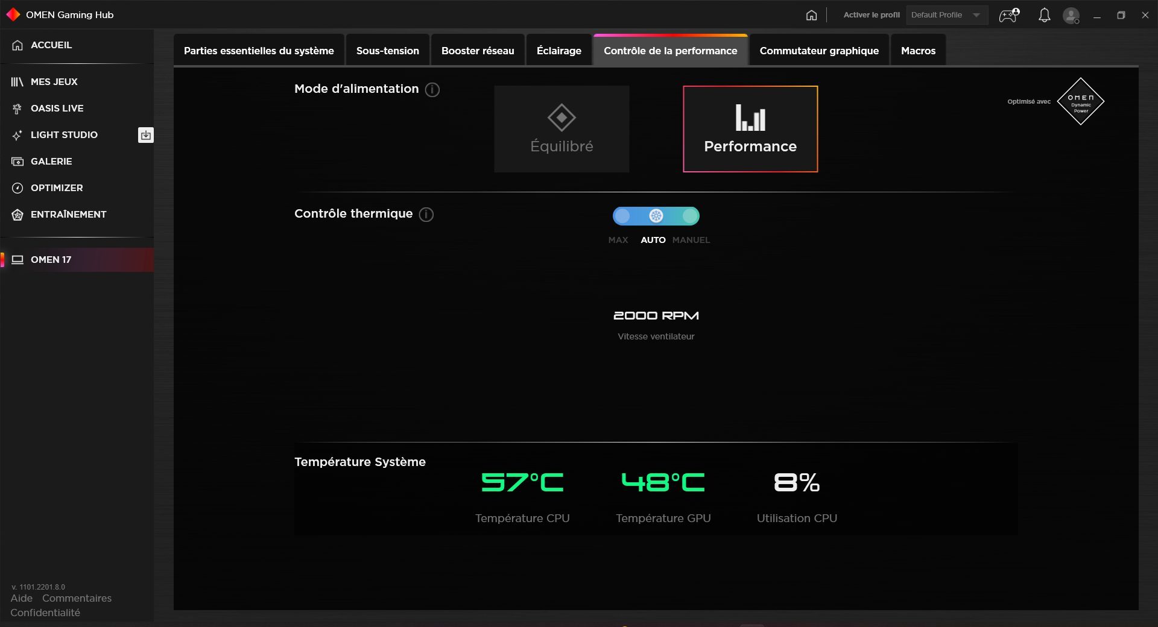1158x627 pixels.
Task: Click the MAX thermal label
Action: click(x=618, y=240)
